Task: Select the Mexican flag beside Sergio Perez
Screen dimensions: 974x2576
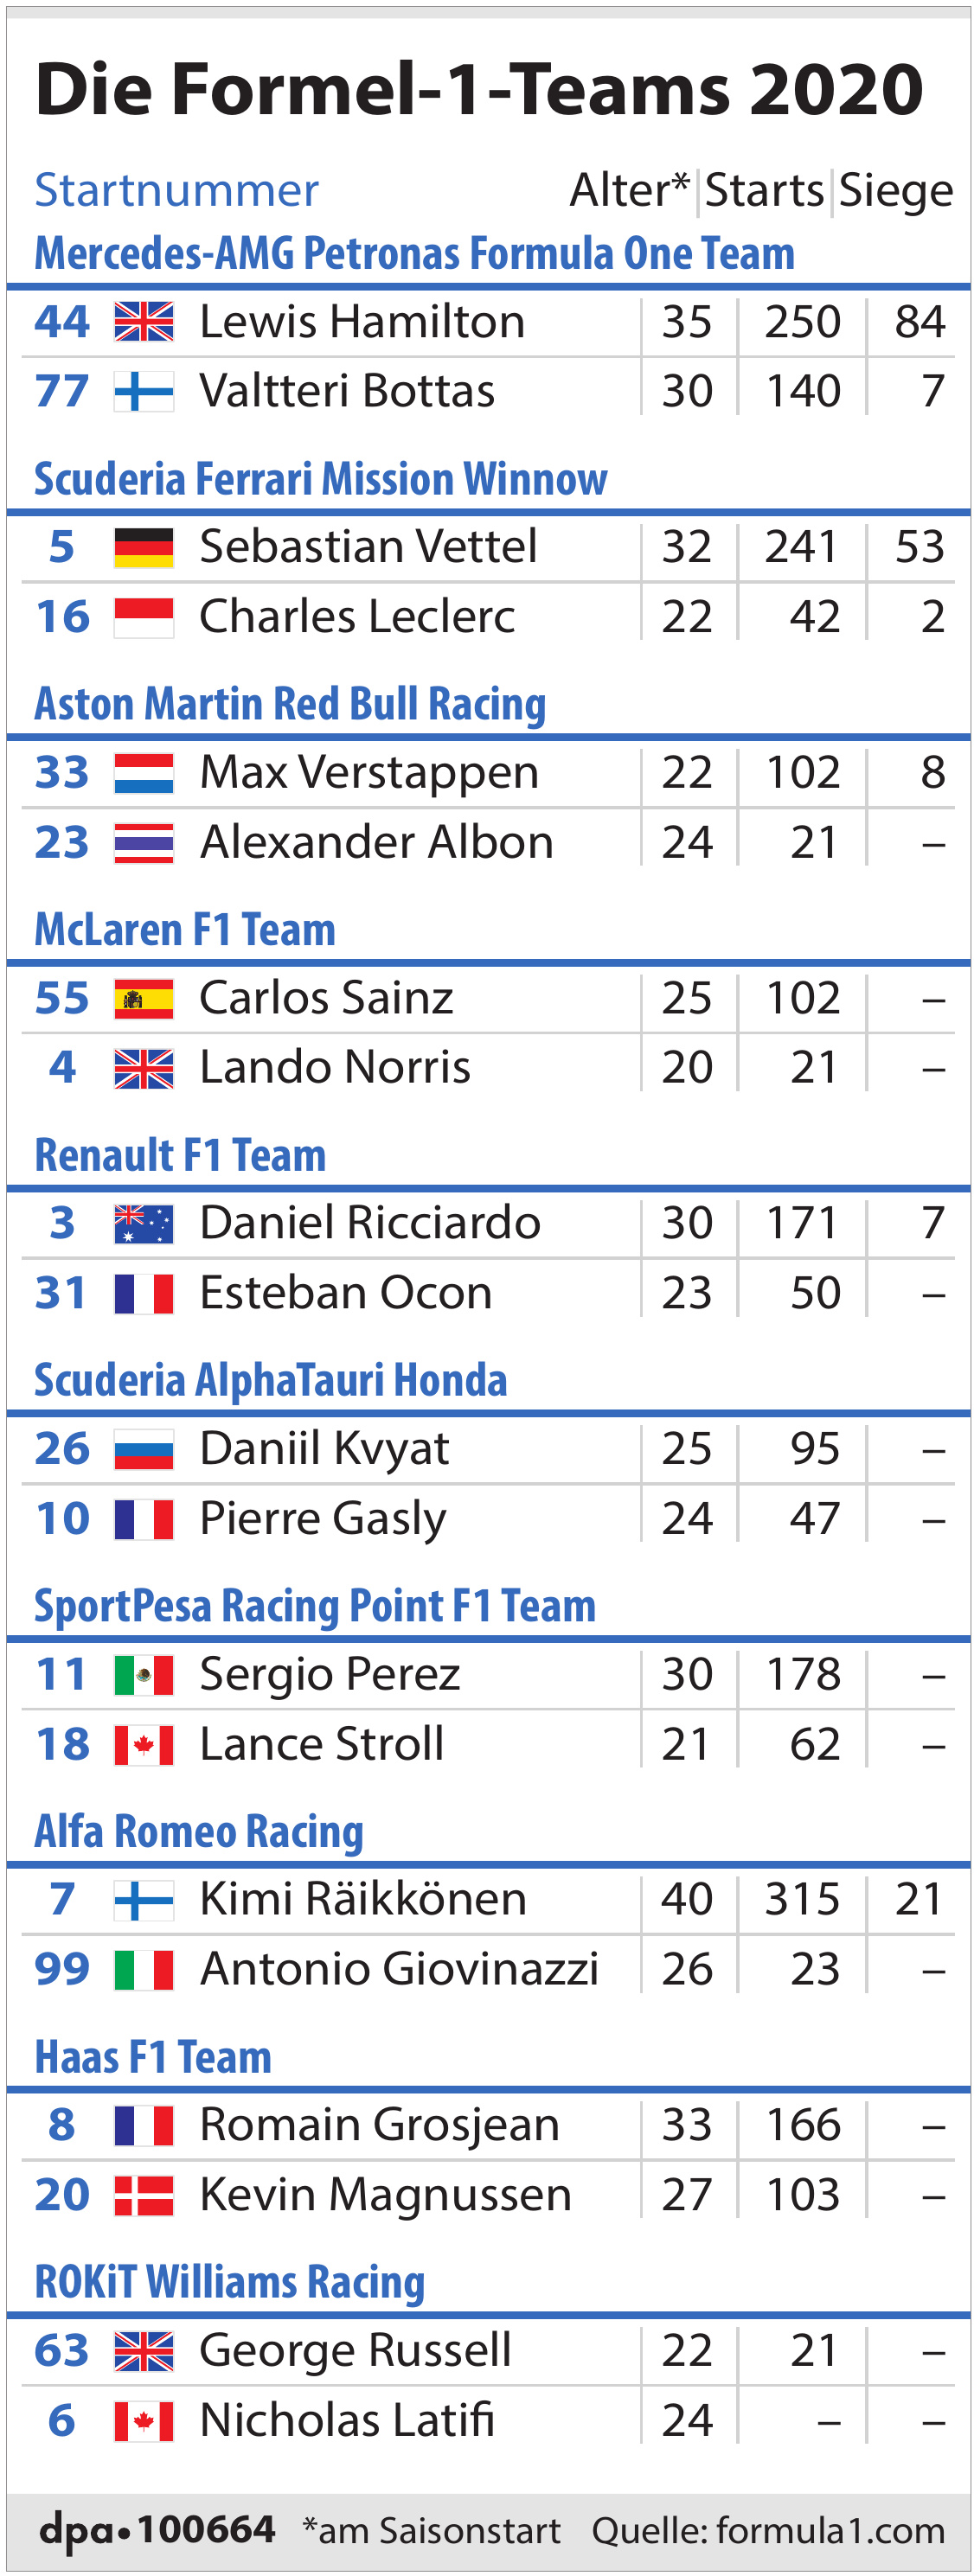Action: (x=144, y=1675)
